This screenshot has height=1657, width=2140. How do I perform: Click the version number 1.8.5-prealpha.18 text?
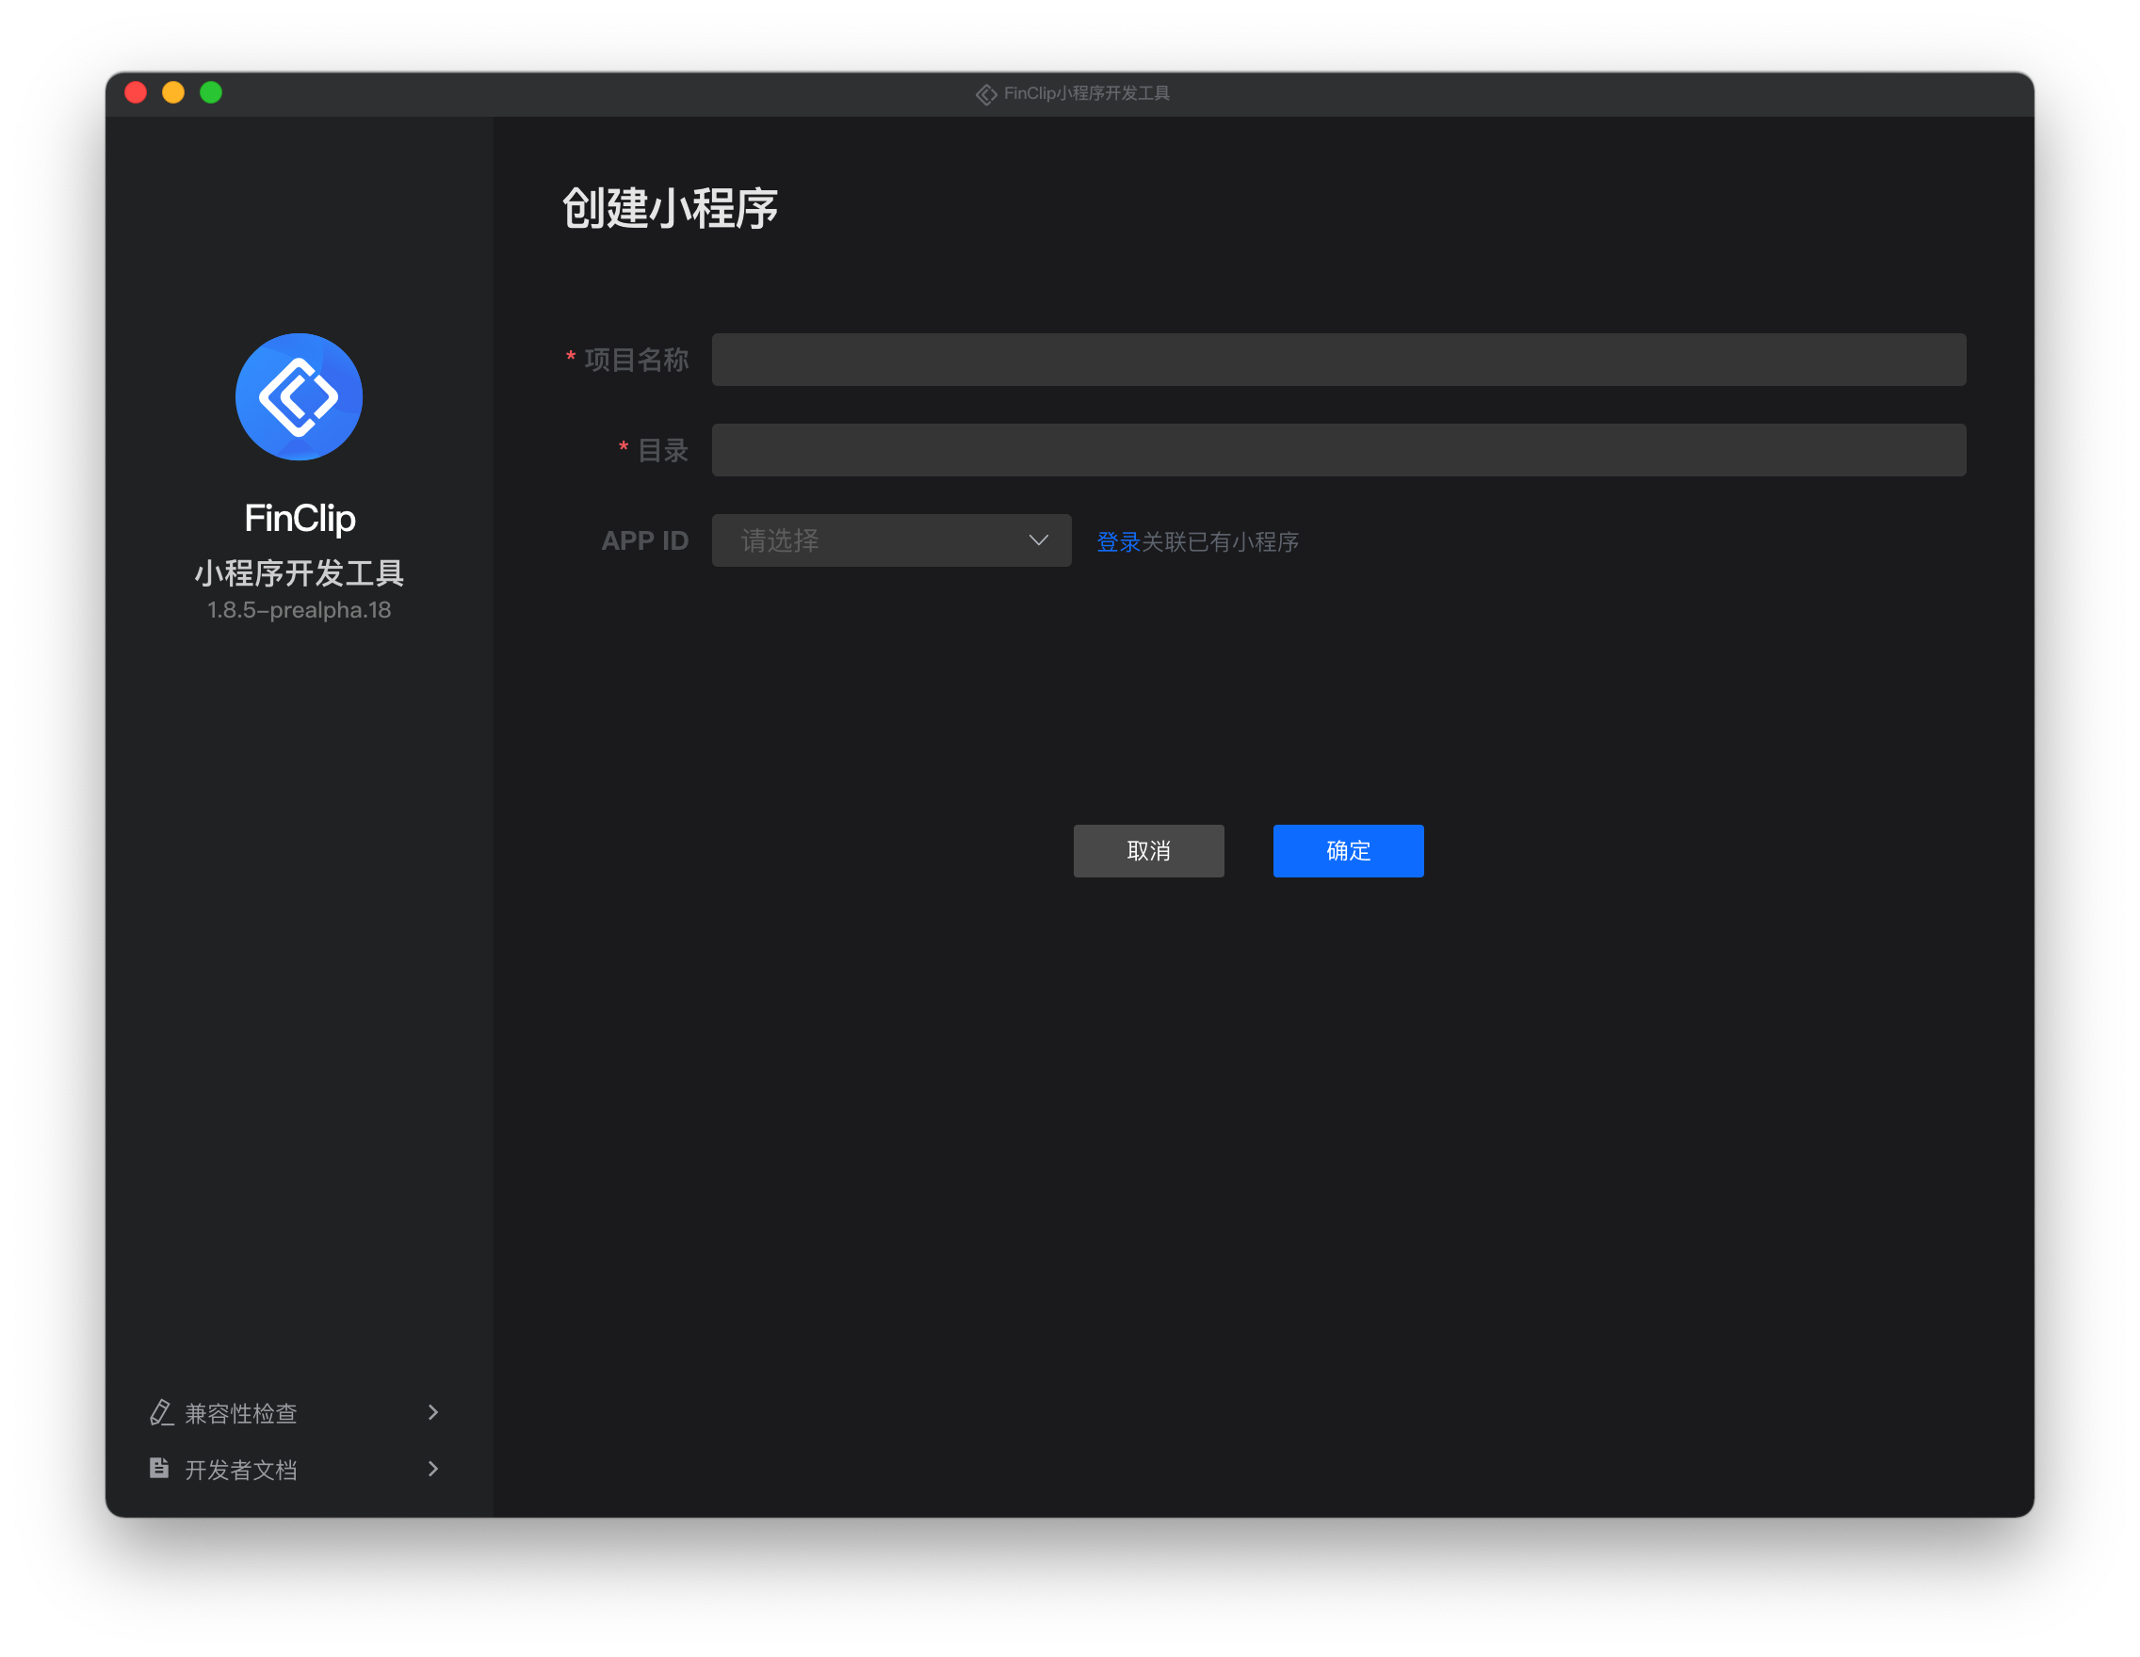(299, 610)
